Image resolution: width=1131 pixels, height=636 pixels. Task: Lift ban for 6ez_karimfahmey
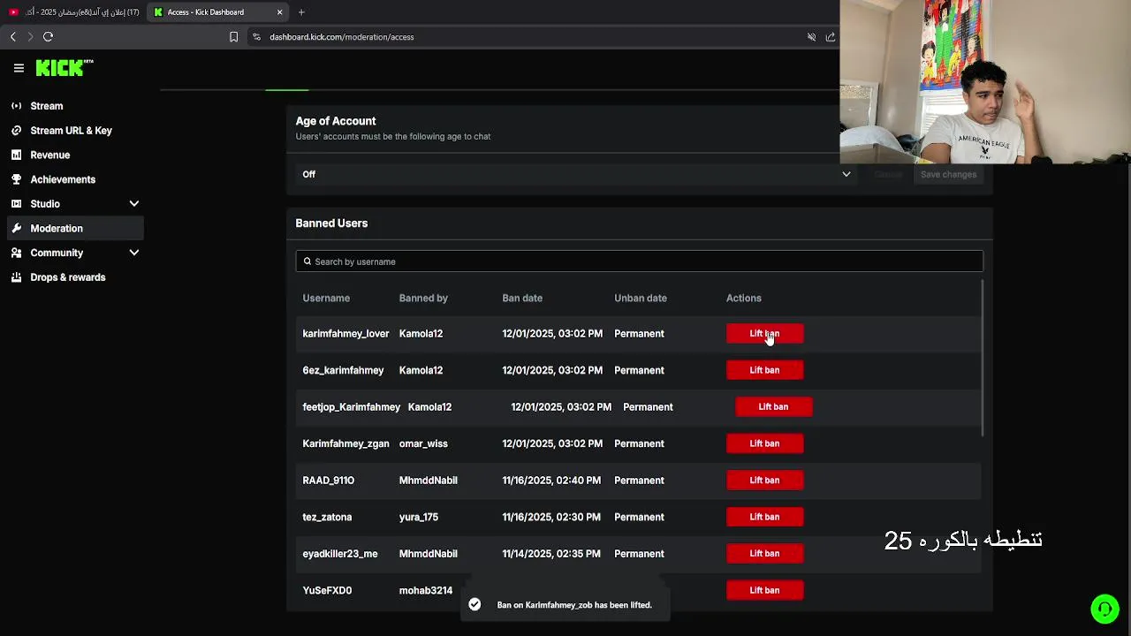pos(764,370)
